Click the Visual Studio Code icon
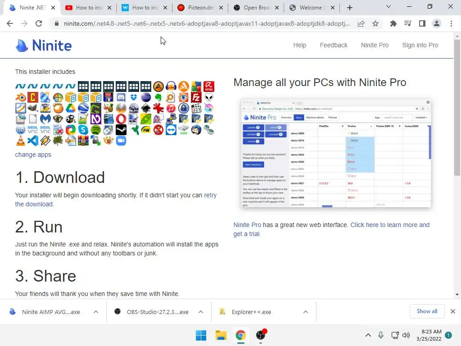This screenshot has width=461, height=346. [33, 141]
